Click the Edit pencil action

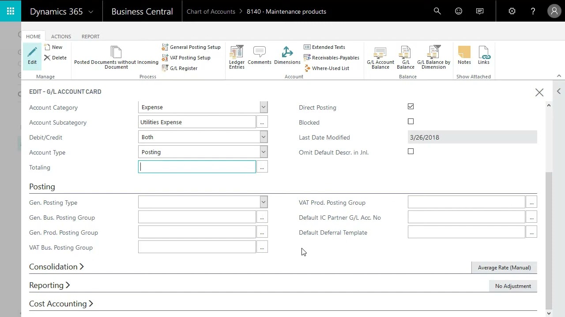(x=32, y=56)
